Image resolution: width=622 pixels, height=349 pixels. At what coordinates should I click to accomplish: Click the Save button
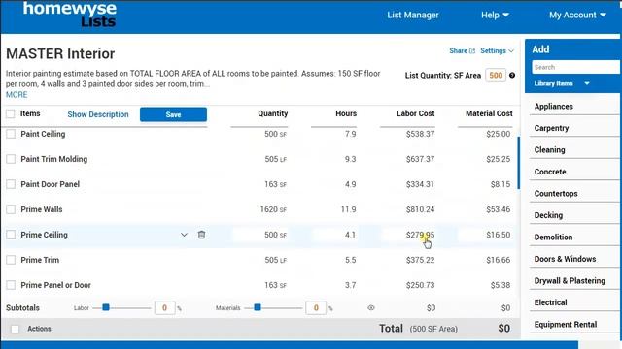coord(173,114)
